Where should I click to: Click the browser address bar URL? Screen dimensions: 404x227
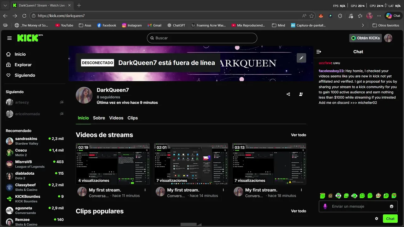pyautogui.click(x=61, y=16)
